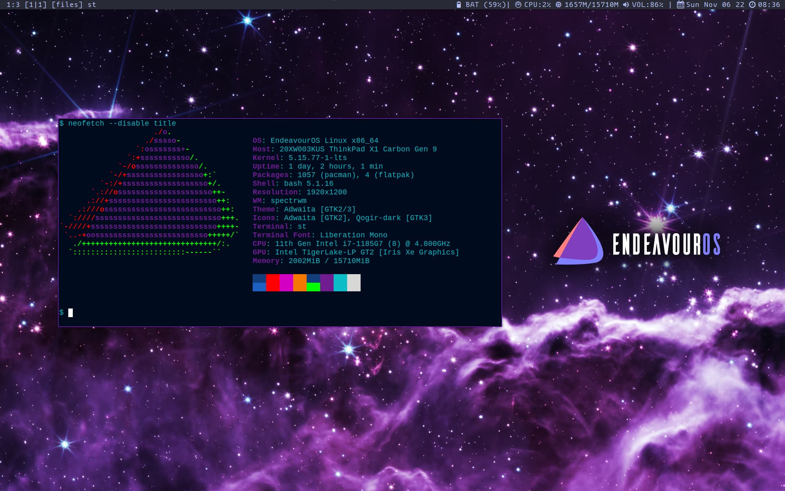Click the terminal prompt cursor
The width and height of the screenshot is (785, 491).
pyautogui.click(x=70, y=313)
